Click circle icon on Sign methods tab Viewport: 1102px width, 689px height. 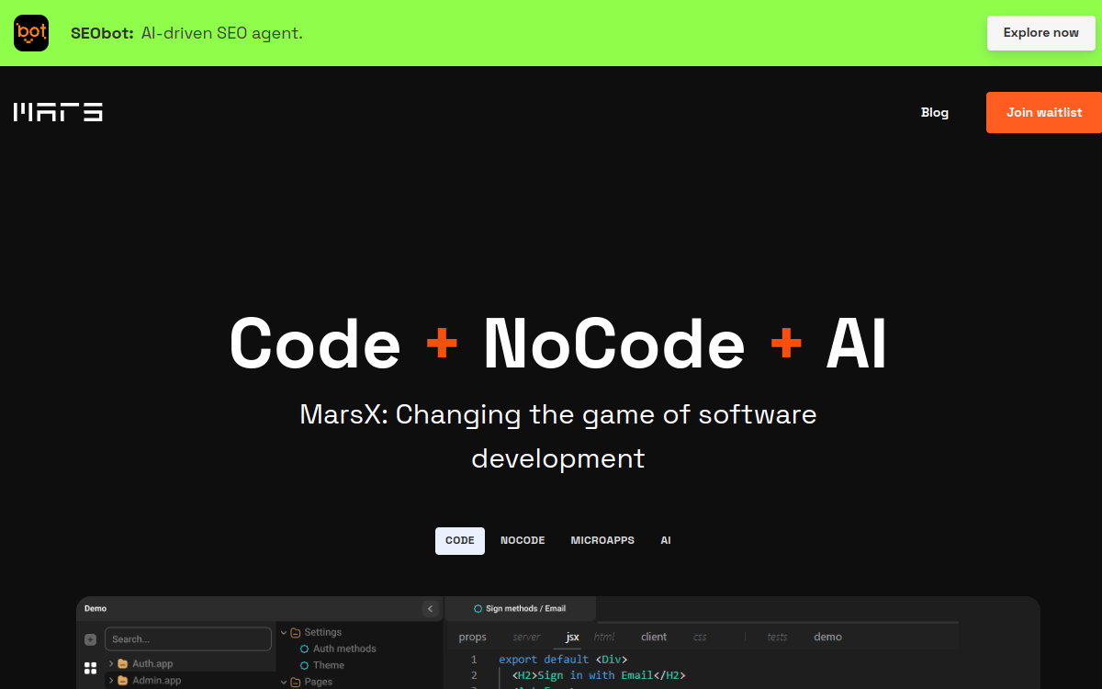click(478, 608)
